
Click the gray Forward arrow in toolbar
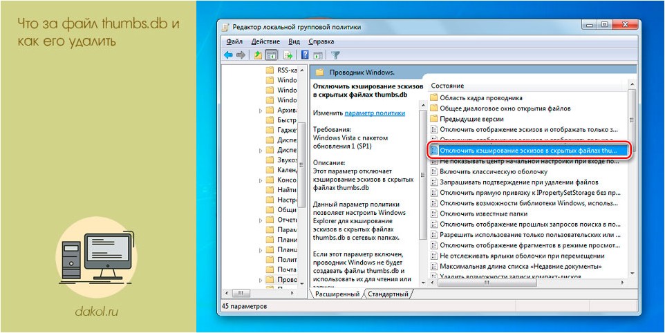(241, 55)
